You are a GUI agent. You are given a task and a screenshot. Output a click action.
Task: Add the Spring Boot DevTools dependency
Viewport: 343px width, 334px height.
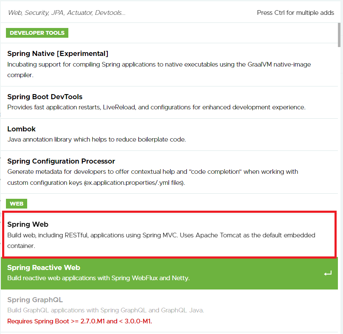click(169, 102)
